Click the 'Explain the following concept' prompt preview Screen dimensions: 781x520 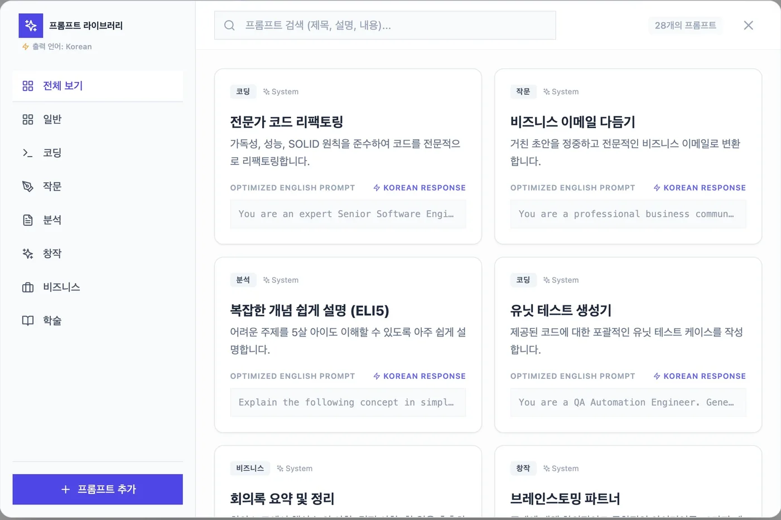[x=348, y=402]
